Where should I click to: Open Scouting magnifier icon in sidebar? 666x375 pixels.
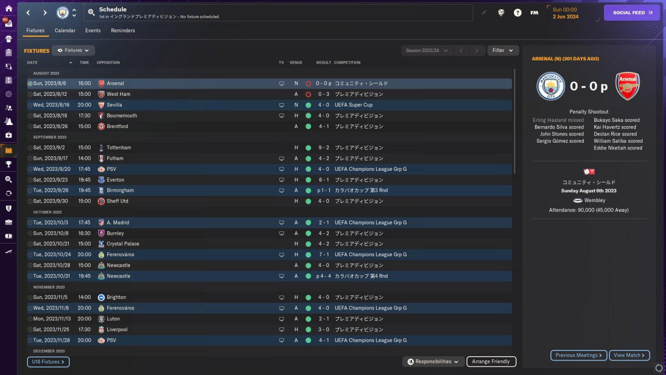pyautogui.click(x=8, y=179)
